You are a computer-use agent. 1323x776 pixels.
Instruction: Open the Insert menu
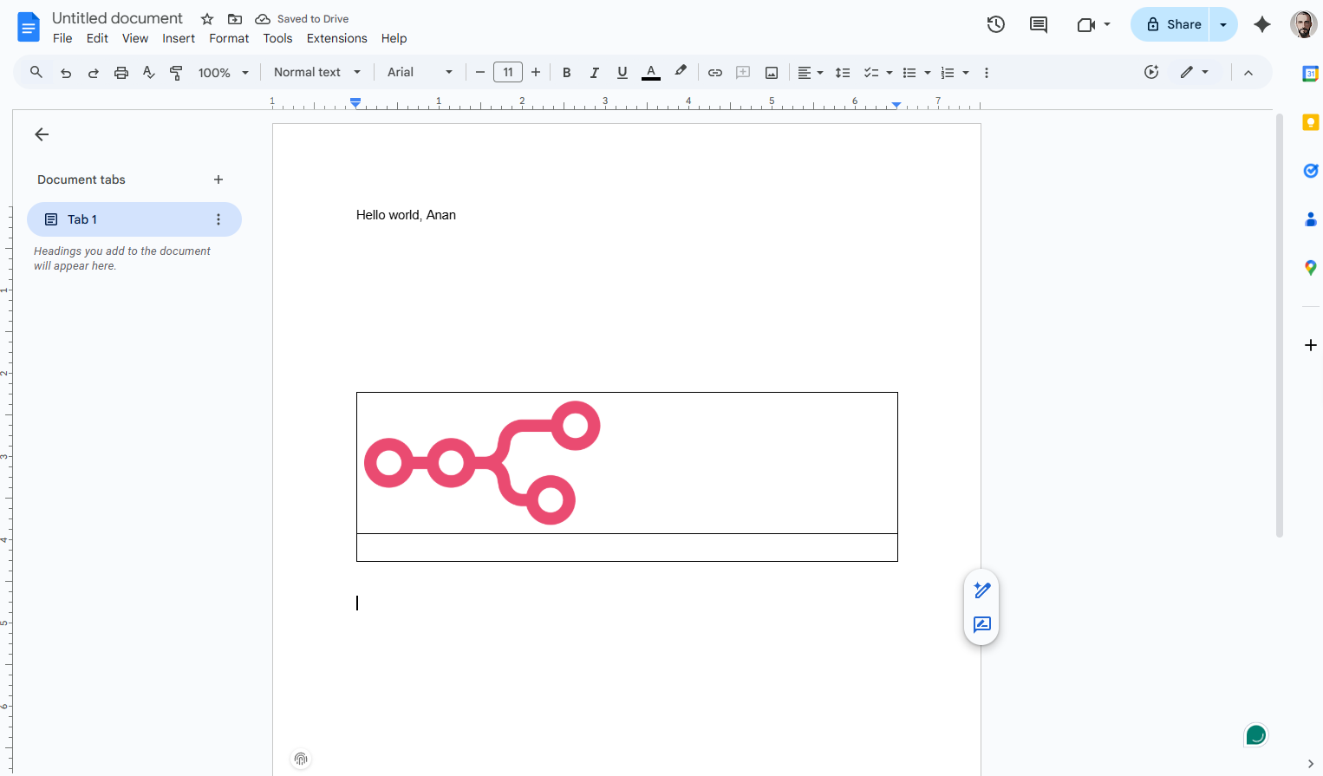[x=179, y=38]
